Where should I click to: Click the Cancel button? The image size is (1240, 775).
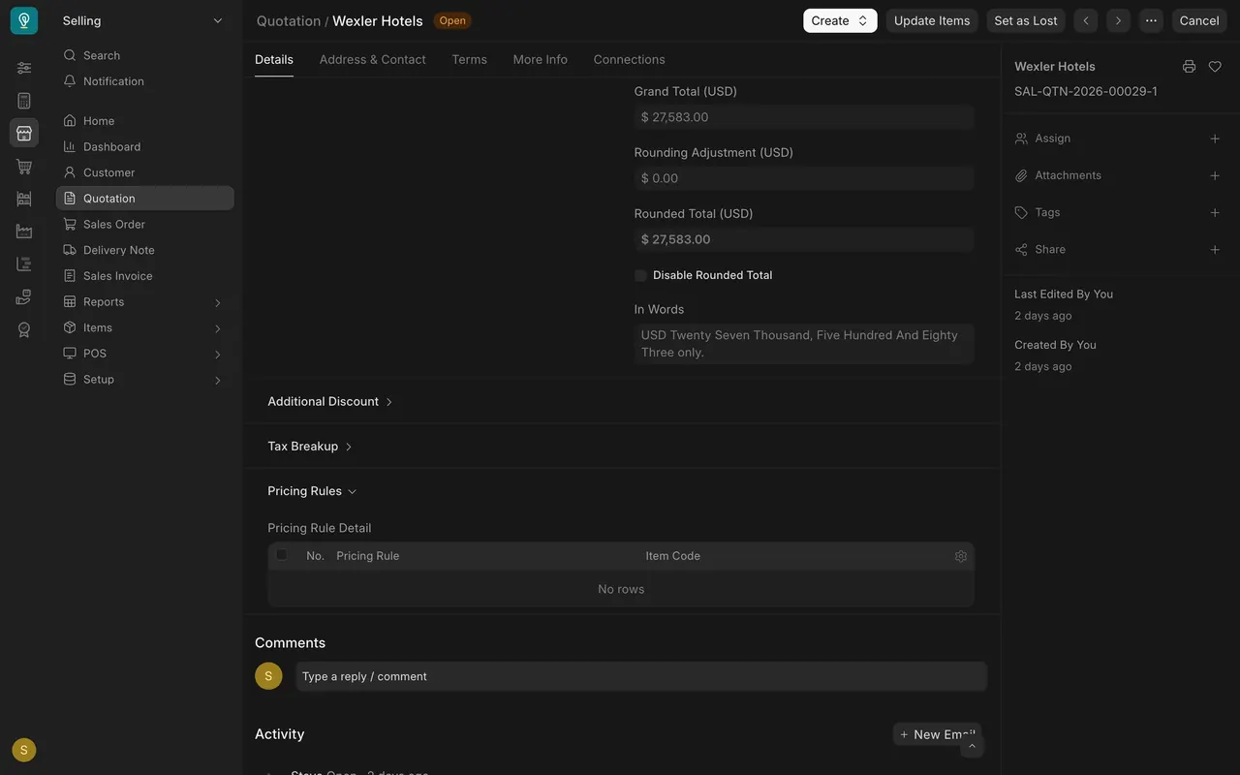1199,20
